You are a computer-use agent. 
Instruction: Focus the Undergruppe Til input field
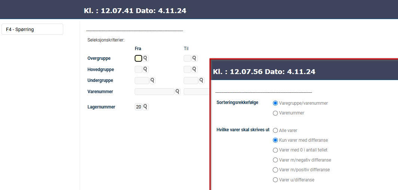[191, 81]
